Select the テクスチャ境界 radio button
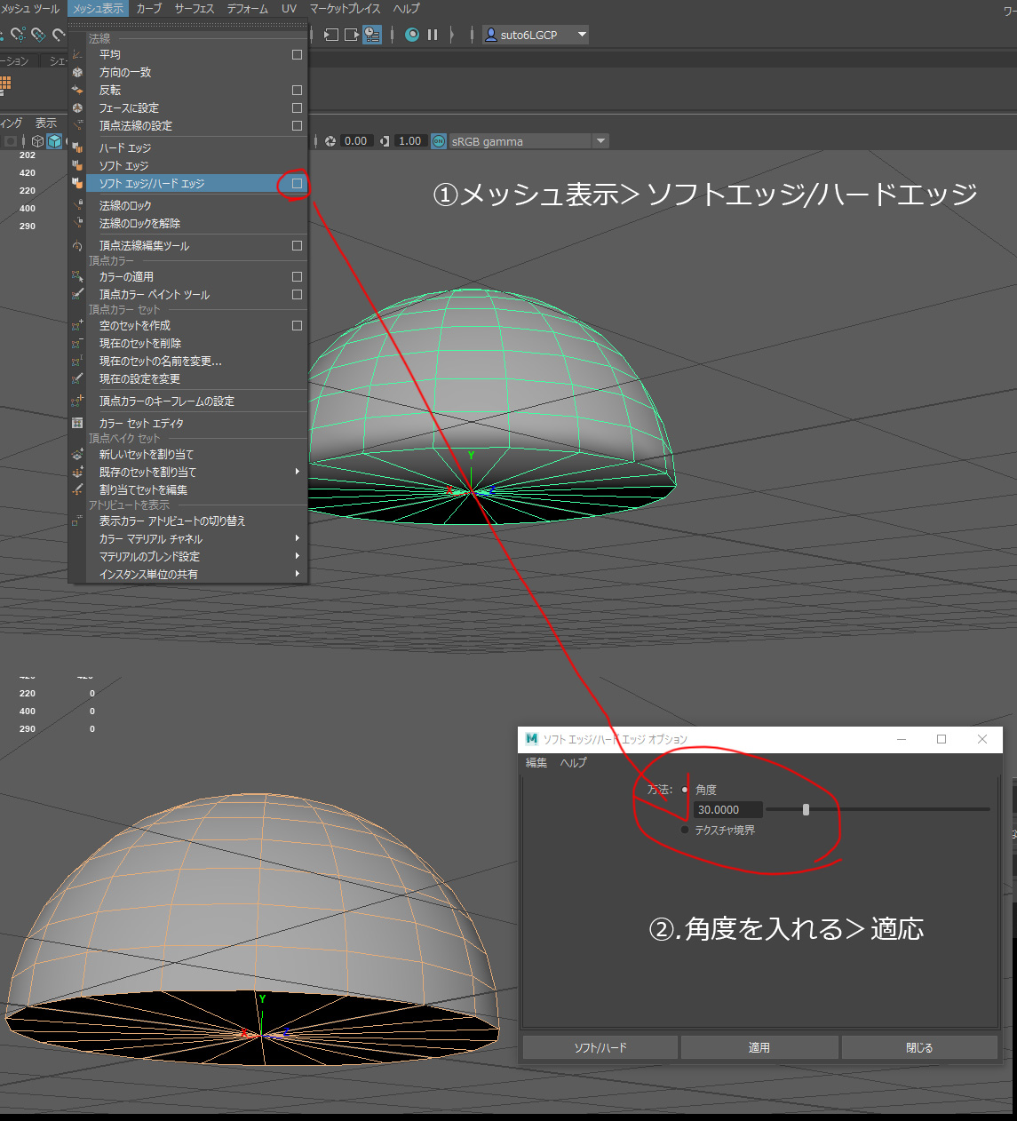The width and height of the screenshot is (1017, 1121). coord(684,830)
